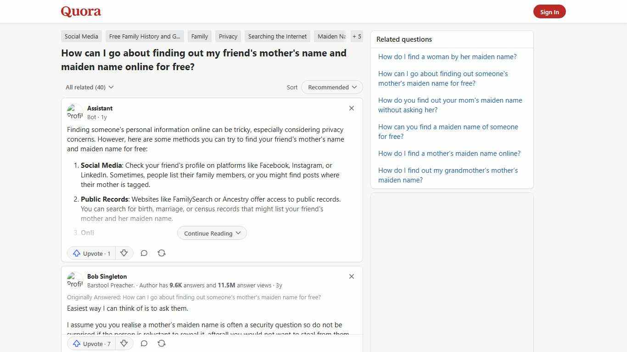Toggle upvote on Bob Singleton's answer
Screen dimensions: 627x352
[91, 343]
